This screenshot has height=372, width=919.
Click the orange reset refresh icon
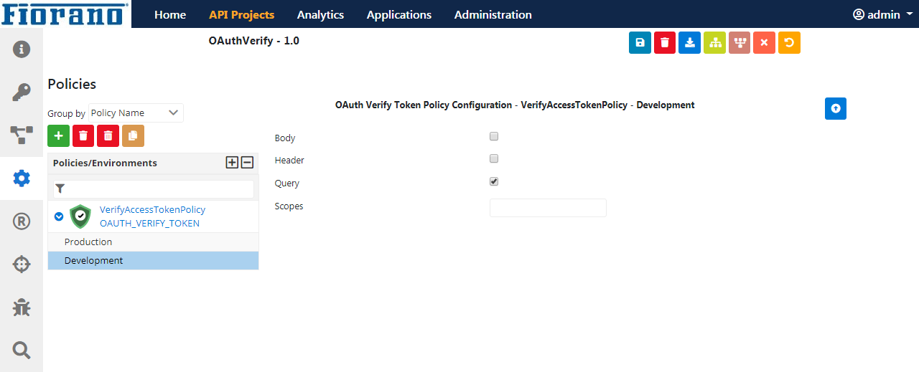click(x=789, y=43)
